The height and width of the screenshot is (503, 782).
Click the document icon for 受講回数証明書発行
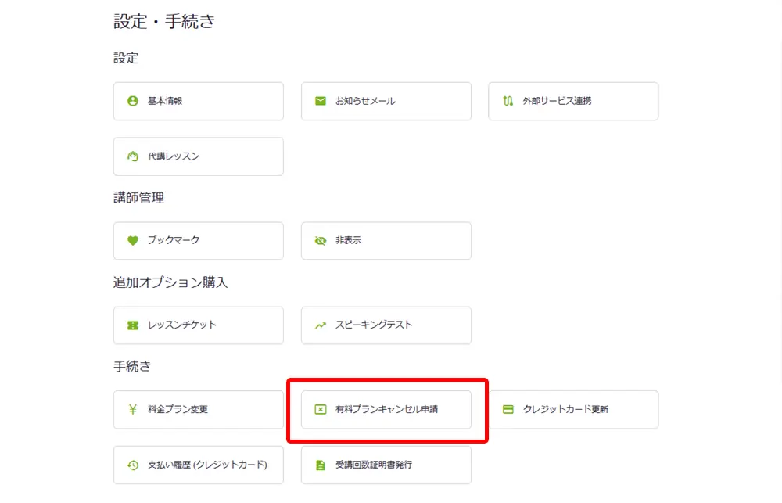[x=321, y=465]
